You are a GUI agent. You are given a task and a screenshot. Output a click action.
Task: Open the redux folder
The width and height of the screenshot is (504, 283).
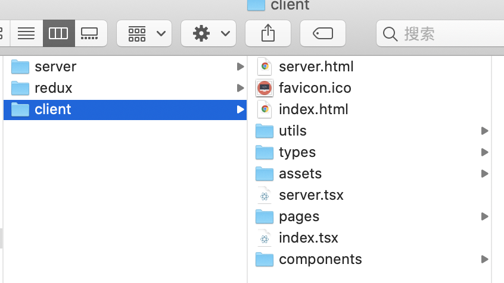[x=53, y=88]
